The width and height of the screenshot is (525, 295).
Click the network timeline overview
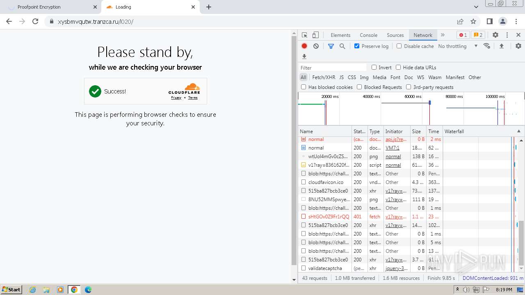(411, 109)
